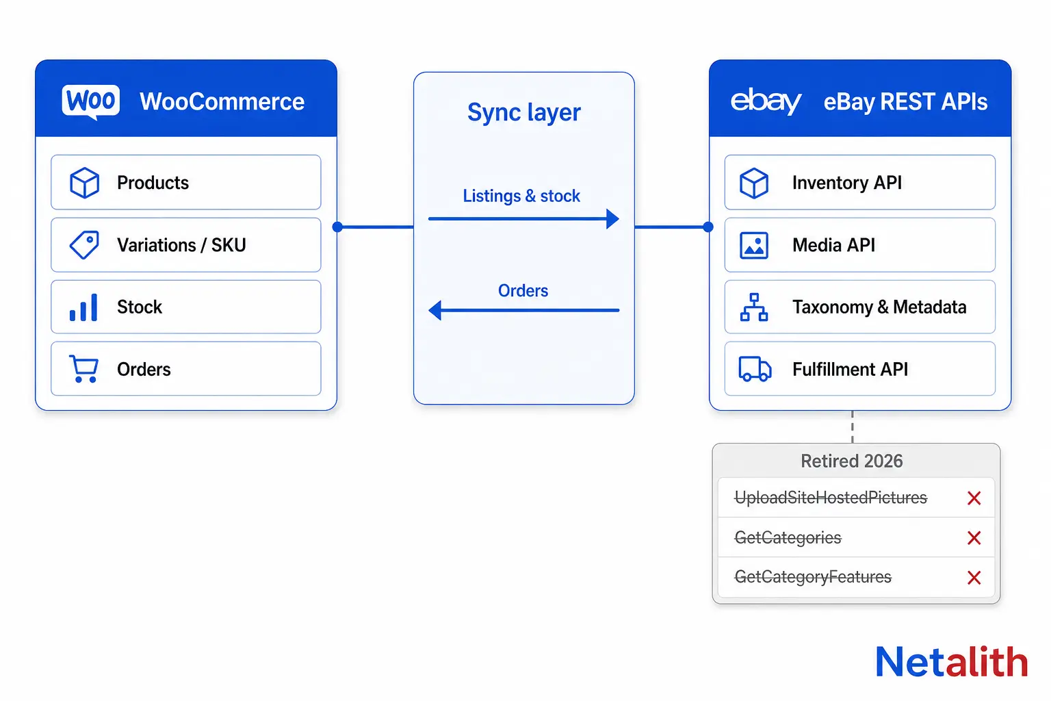Viewport: 1051px width, 701px height.
Task: Click the red X next to GetCategoryFeatures
Action: point(974,578)
